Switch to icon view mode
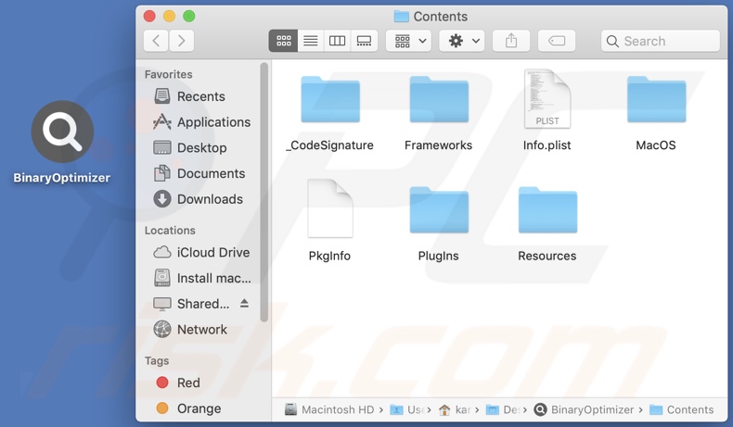 coord(283,41)
